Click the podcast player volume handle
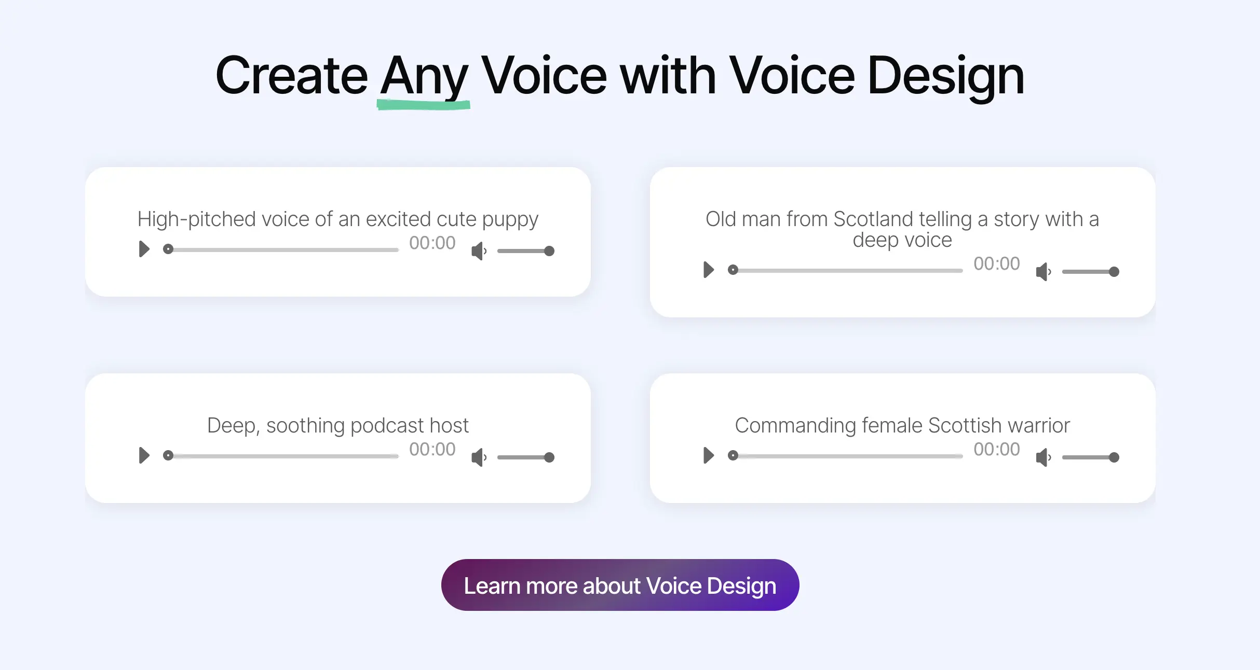 point(549,457)
